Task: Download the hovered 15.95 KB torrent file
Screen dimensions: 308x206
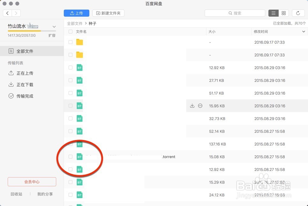Action: coord(193,105)
